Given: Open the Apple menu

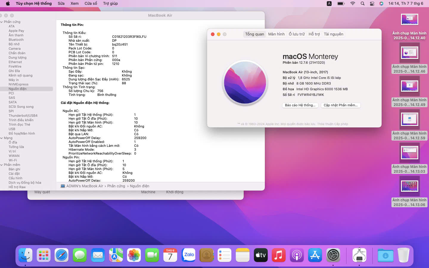Looking at the screenshot, I should click(8, 4).
